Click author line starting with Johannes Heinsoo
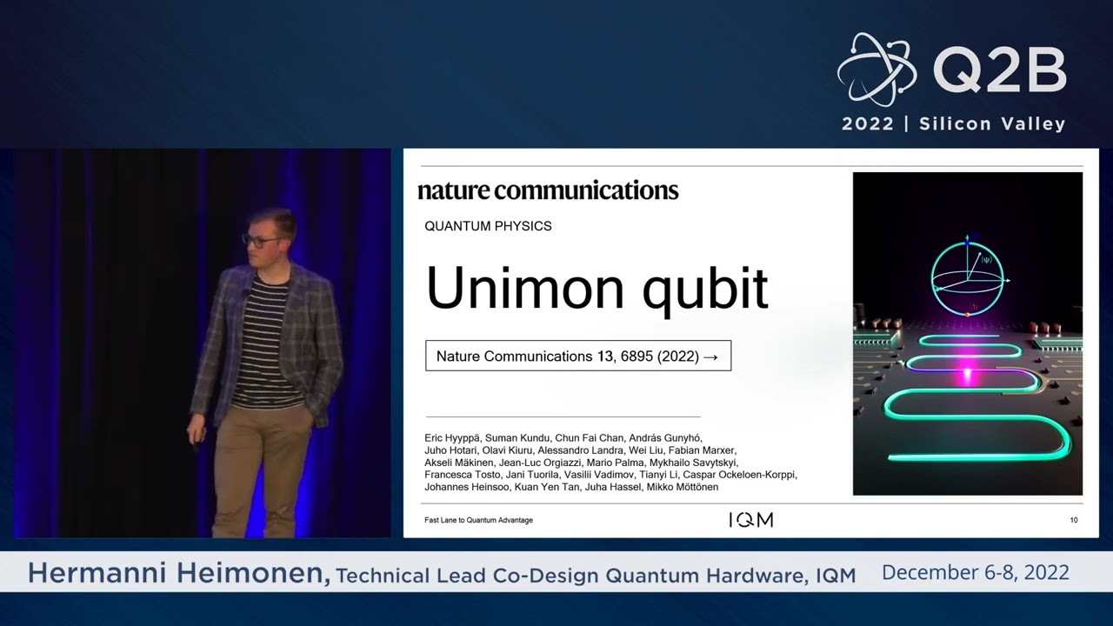This screenshot has height=626, width=1113. click(571, 487)
